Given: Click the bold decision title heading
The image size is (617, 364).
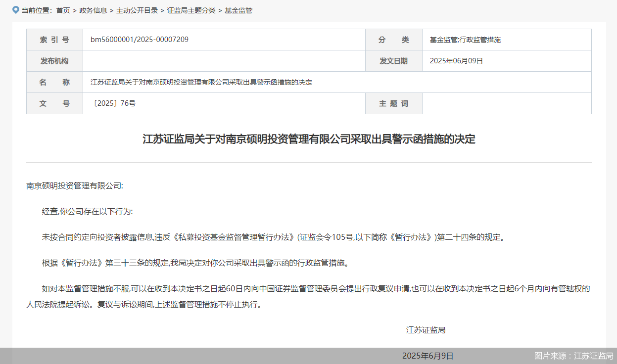Looking at the screenshot, I should (x=309, y=139).
